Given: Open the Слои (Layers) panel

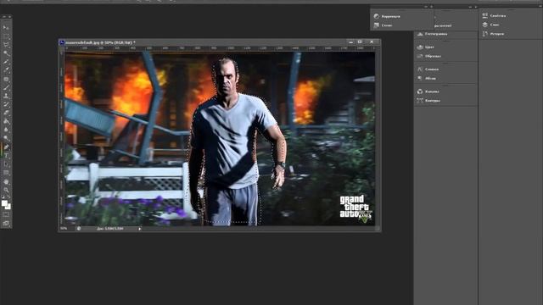Looking at the screenshot, I should 490,25.
